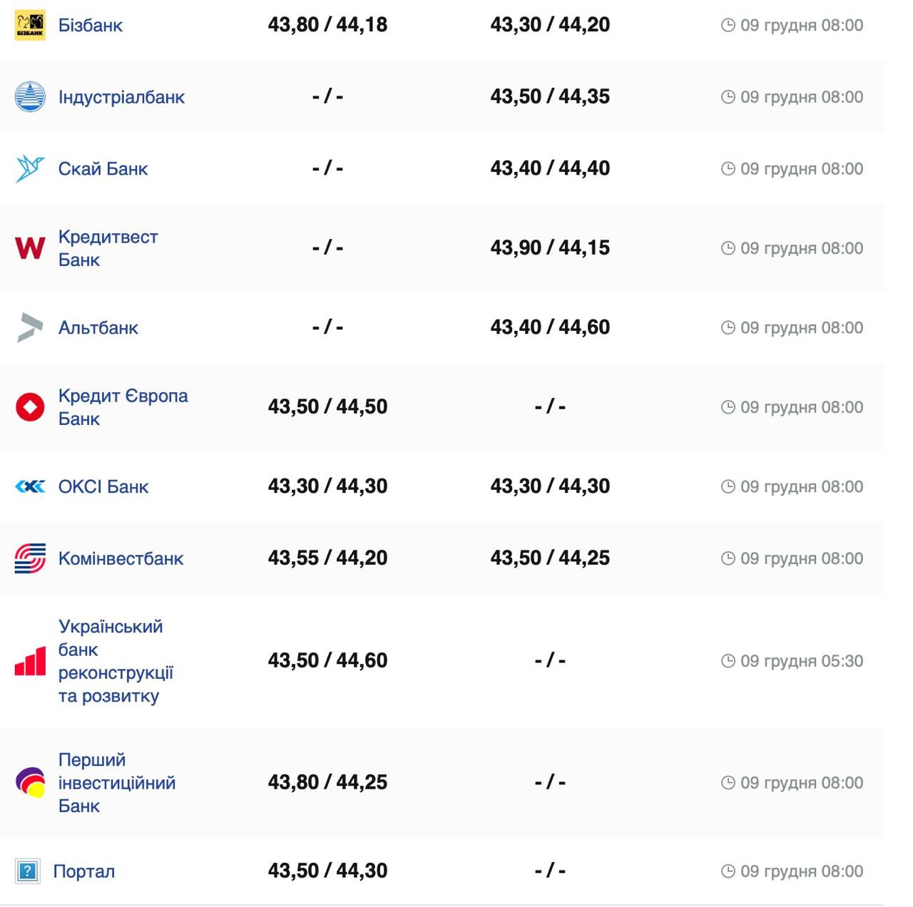The width and height of the screenshot is (913, 907).
Task: Click the Бізбанк yellow logo icon
Action: [x=30, y=26]
